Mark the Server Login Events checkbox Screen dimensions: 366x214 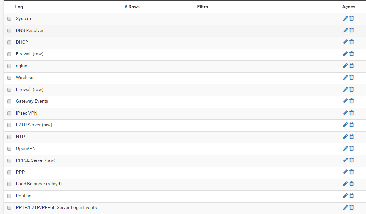click(9, 208)
